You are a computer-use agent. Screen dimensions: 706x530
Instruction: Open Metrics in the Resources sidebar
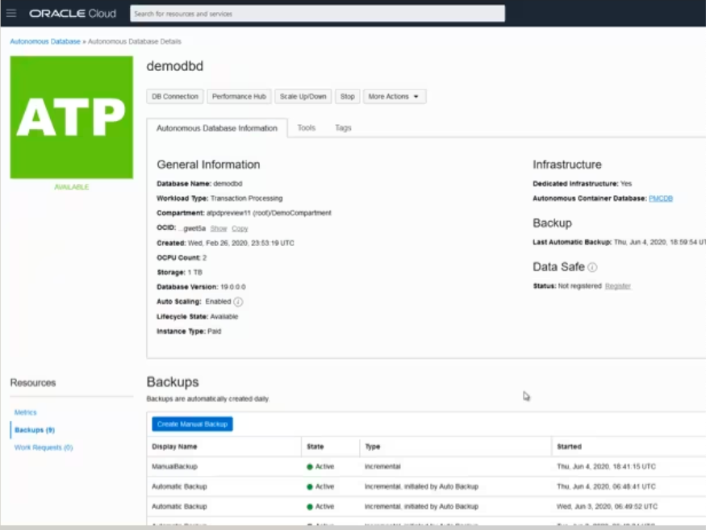point(25,412)
